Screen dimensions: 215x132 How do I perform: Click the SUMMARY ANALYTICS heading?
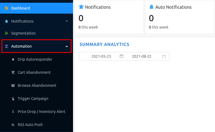pyautogui.click(x=104, y=44)
